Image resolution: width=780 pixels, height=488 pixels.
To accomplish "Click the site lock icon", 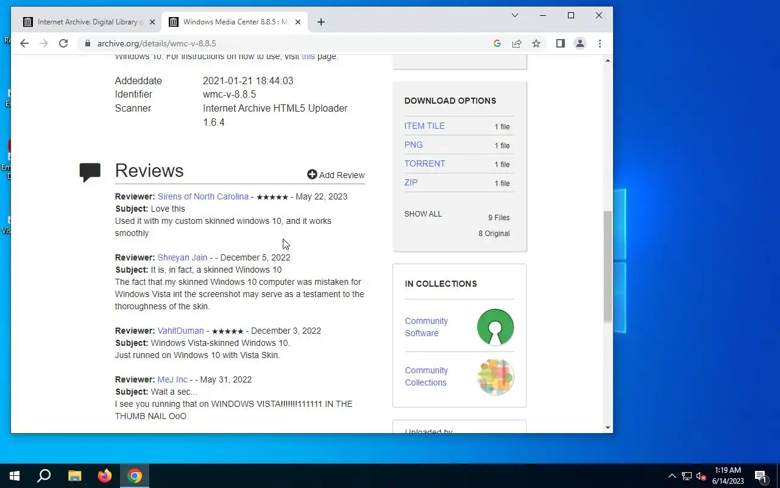I will 88,43.
